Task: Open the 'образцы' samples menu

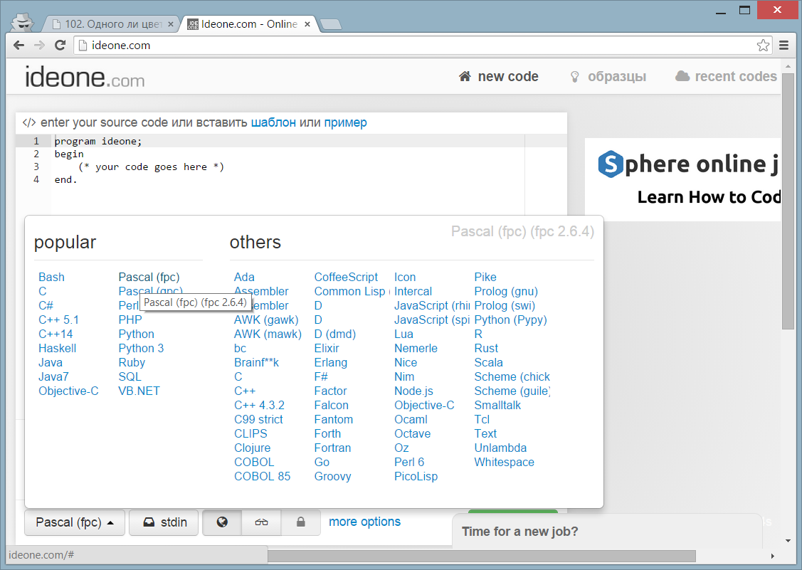Action: click(x=608, y=76)
